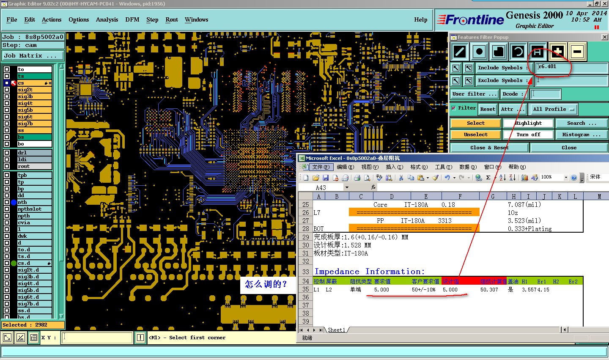This screenshot has width=609, height=360.
Task: Toggle the Pads feature type filter
Action: [479, 52]
